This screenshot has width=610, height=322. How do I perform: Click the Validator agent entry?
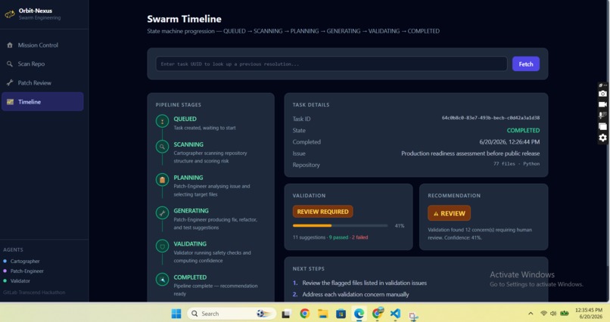[17, 281]
